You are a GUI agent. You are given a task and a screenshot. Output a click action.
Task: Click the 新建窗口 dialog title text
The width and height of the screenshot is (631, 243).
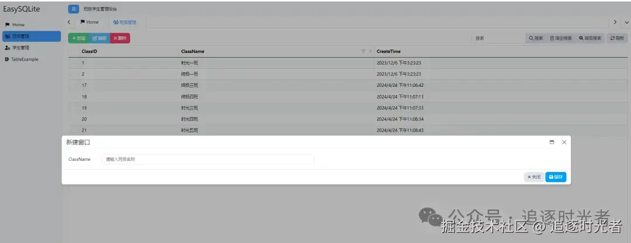point(78,143)
